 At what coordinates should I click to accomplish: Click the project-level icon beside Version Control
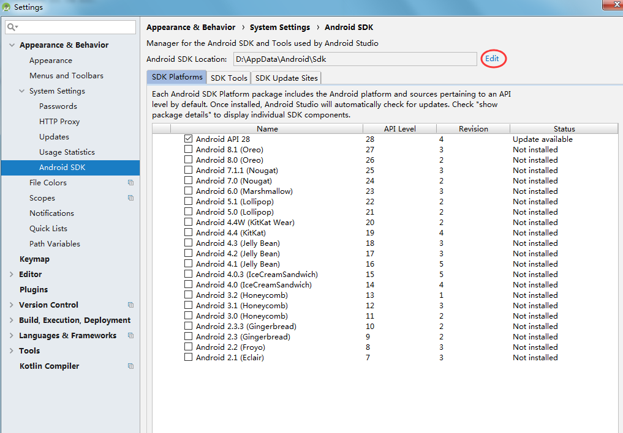click(x=130, y=305)
